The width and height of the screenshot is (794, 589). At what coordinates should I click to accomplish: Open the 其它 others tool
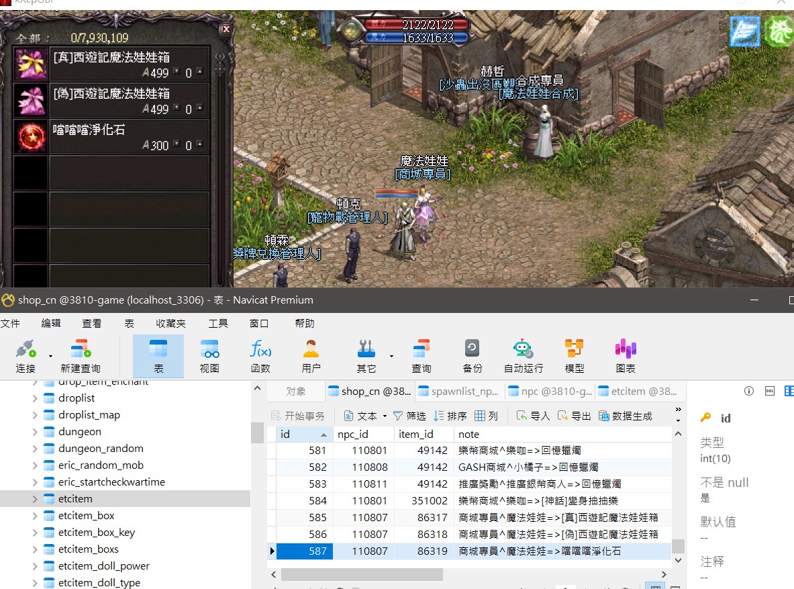coord(366,356)
